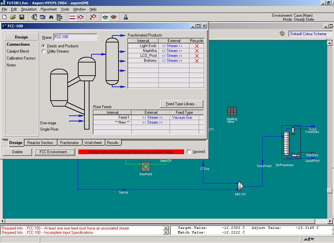
Task: Open the New riser feed stream dropdown
Action: [x=167, y=122]
